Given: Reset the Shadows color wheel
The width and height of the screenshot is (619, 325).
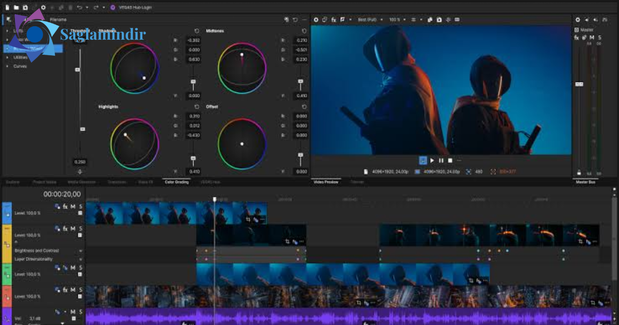Looking at the screenshot, I should [x=197, y=31].
